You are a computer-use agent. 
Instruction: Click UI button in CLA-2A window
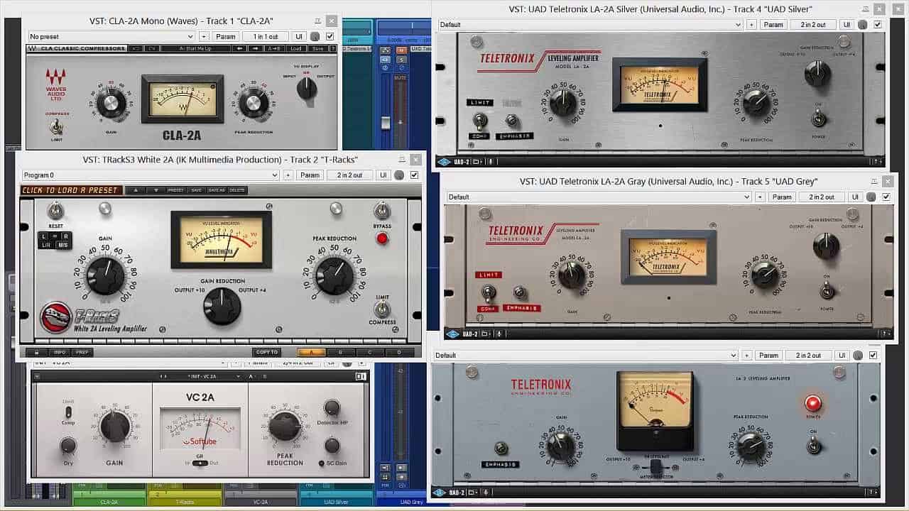pos(299,36)
